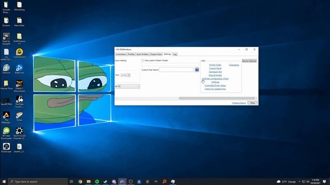The height and width of the screenshot is (185, 330).
Task: Select the DS4Windows YT folder icon
Action: point(20,39)
